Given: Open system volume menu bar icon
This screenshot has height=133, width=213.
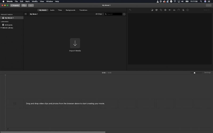Looking at the screenshot, I should coord(183,1).
